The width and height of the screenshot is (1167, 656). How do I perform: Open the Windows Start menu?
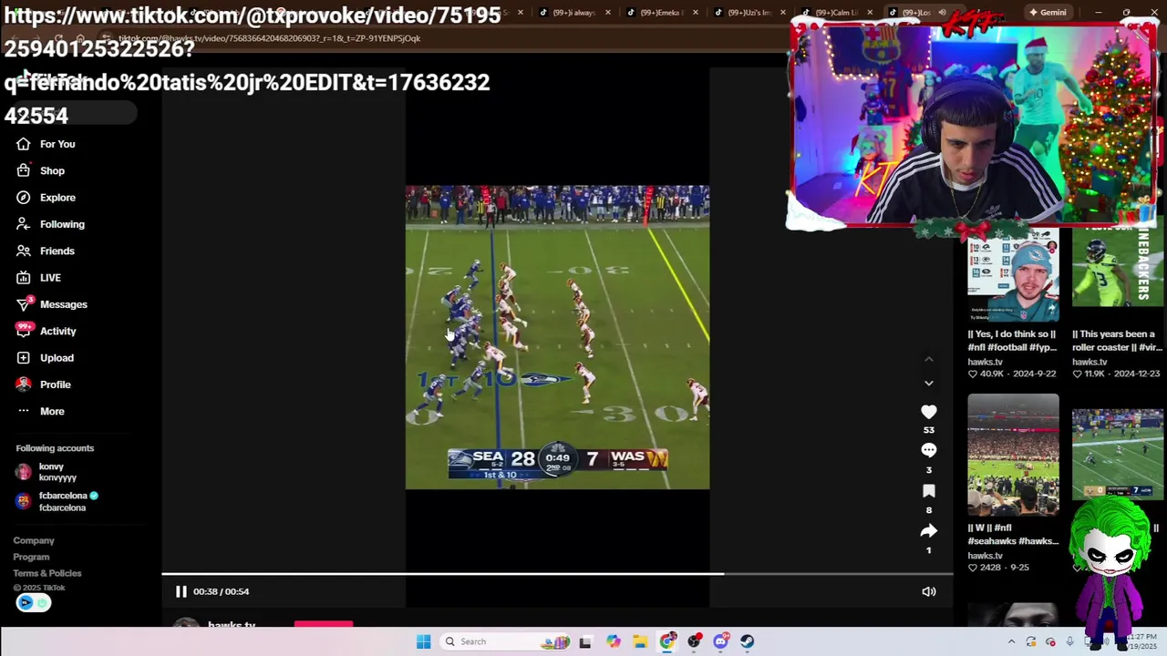[423, 641]
